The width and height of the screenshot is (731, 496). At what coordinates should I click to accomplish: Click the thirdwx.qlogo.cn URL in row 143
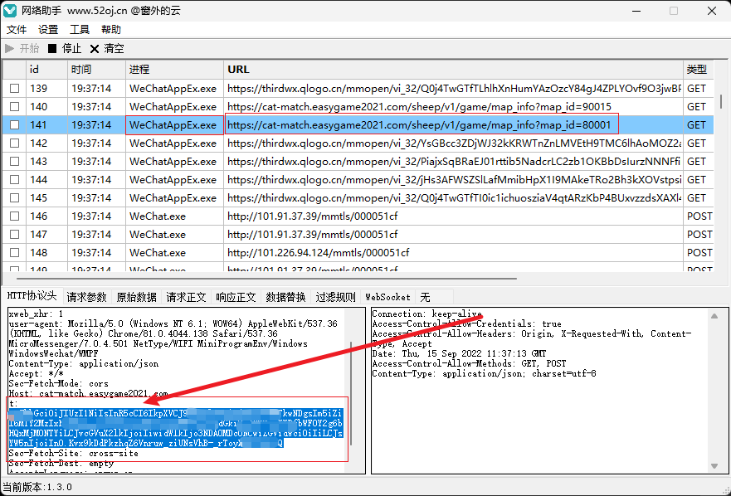[x=454, y=161]
